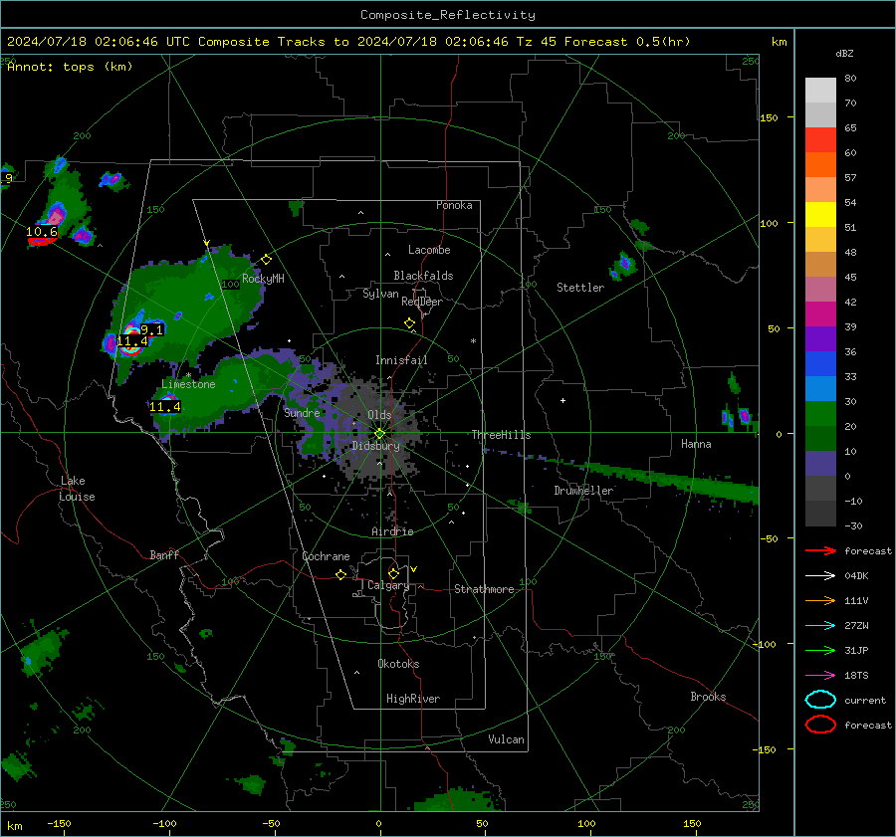
Task: Click the red forecast ellipse symbol
Action: 820,725
